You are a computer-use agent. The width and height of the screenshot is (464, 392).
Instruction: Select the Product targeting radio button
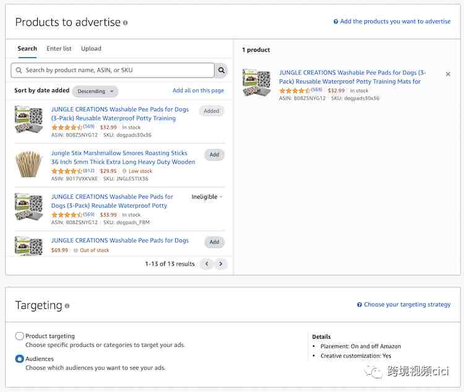(x=20, y=336)
